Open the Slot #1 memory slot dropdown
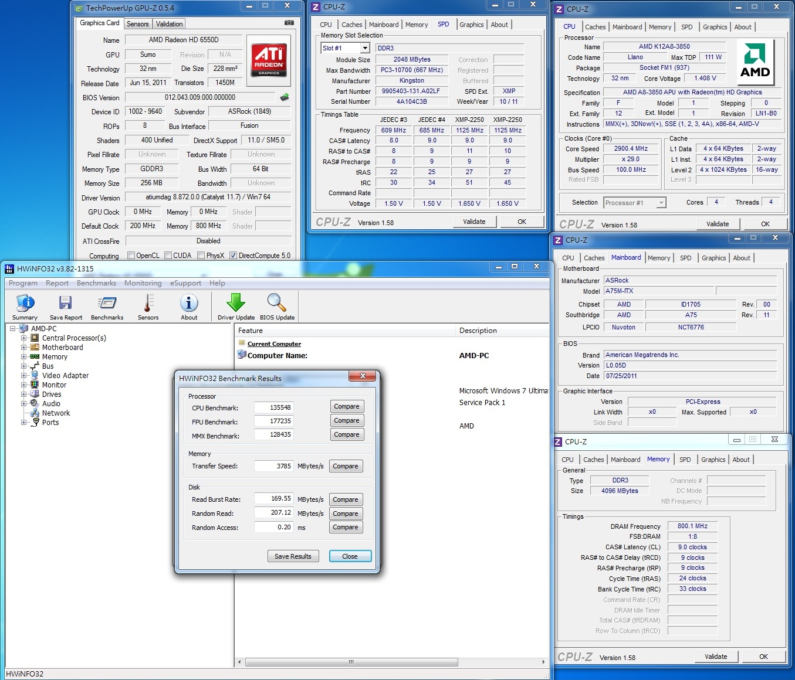The image size is (795, 680). pyautogui.click(x=365, y=48)
